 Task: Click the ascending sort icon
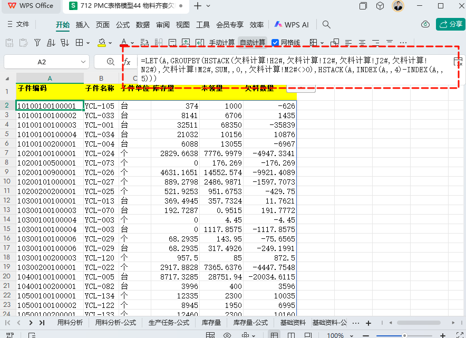pyautogui.click(x=51, y=43)
